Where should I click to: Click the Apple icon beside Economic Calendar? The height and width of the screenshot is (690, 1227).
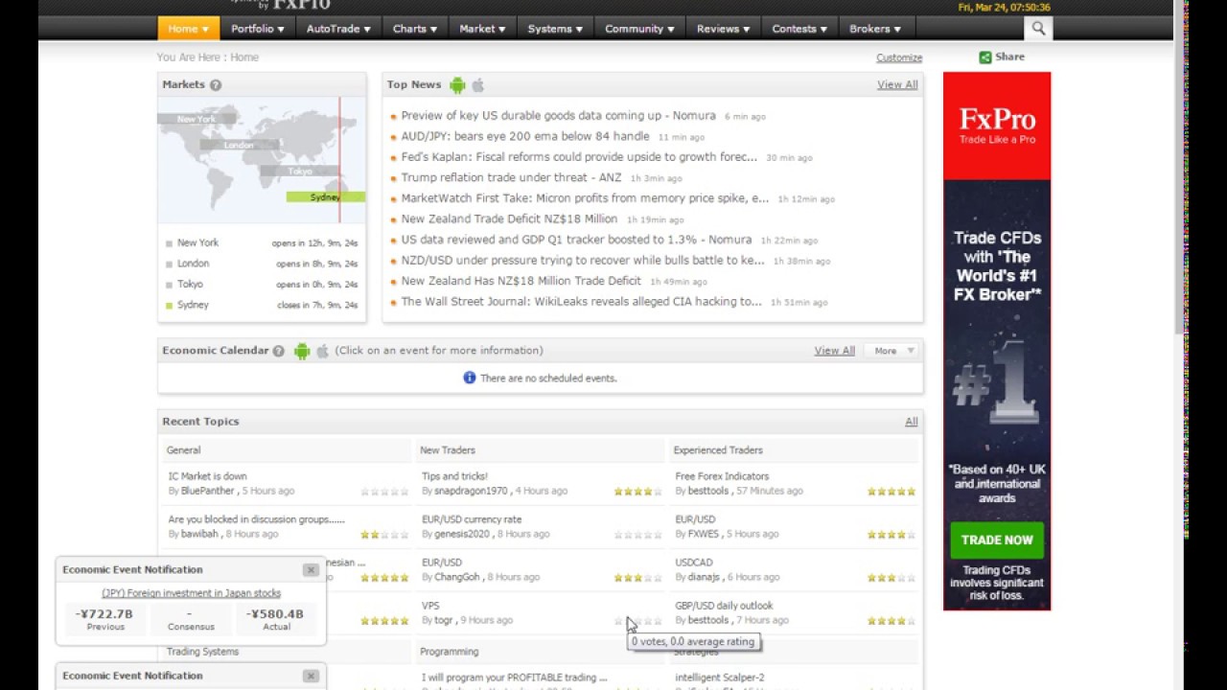click(322, 351)
